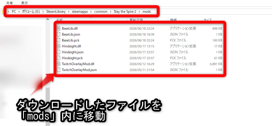Click date 2026/05/11 21:54 of TwitchOverlayMod.json

[x=142, y=70]
